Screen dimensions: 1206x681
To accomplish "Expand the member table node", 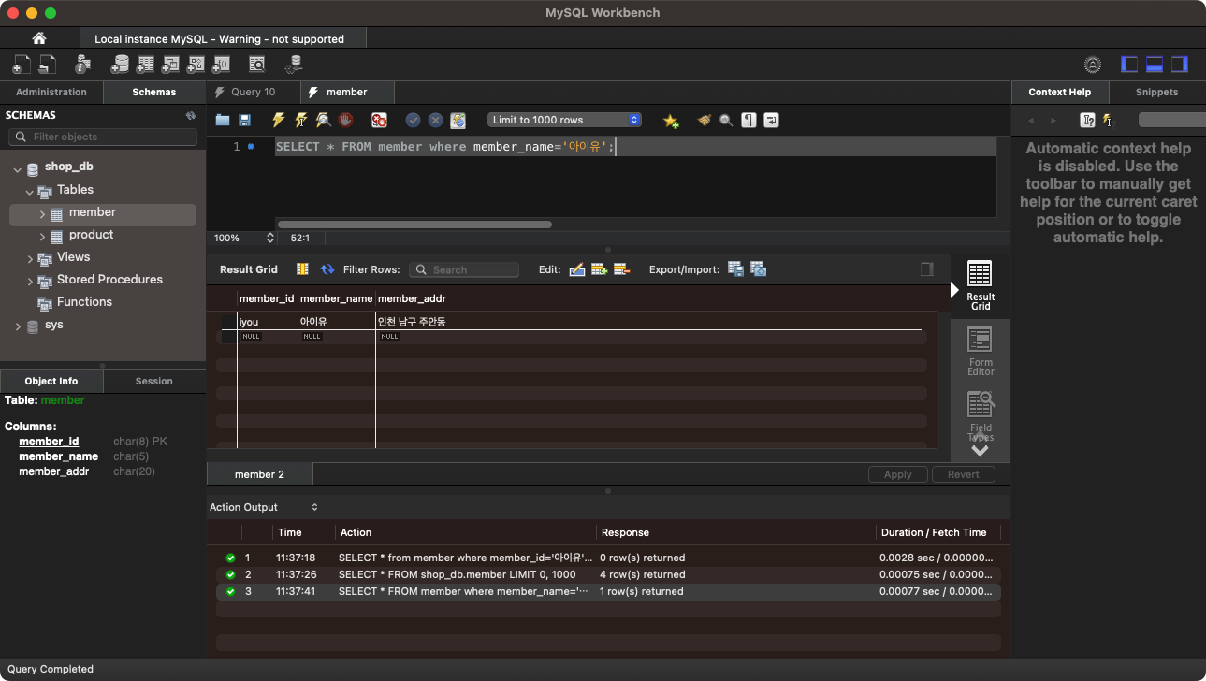I will tap(42, 213).
